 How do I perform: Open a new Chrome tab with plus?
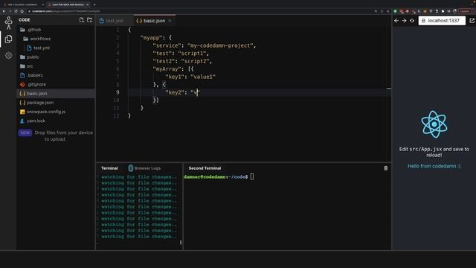pyautogui.click(x=94, y=4)
